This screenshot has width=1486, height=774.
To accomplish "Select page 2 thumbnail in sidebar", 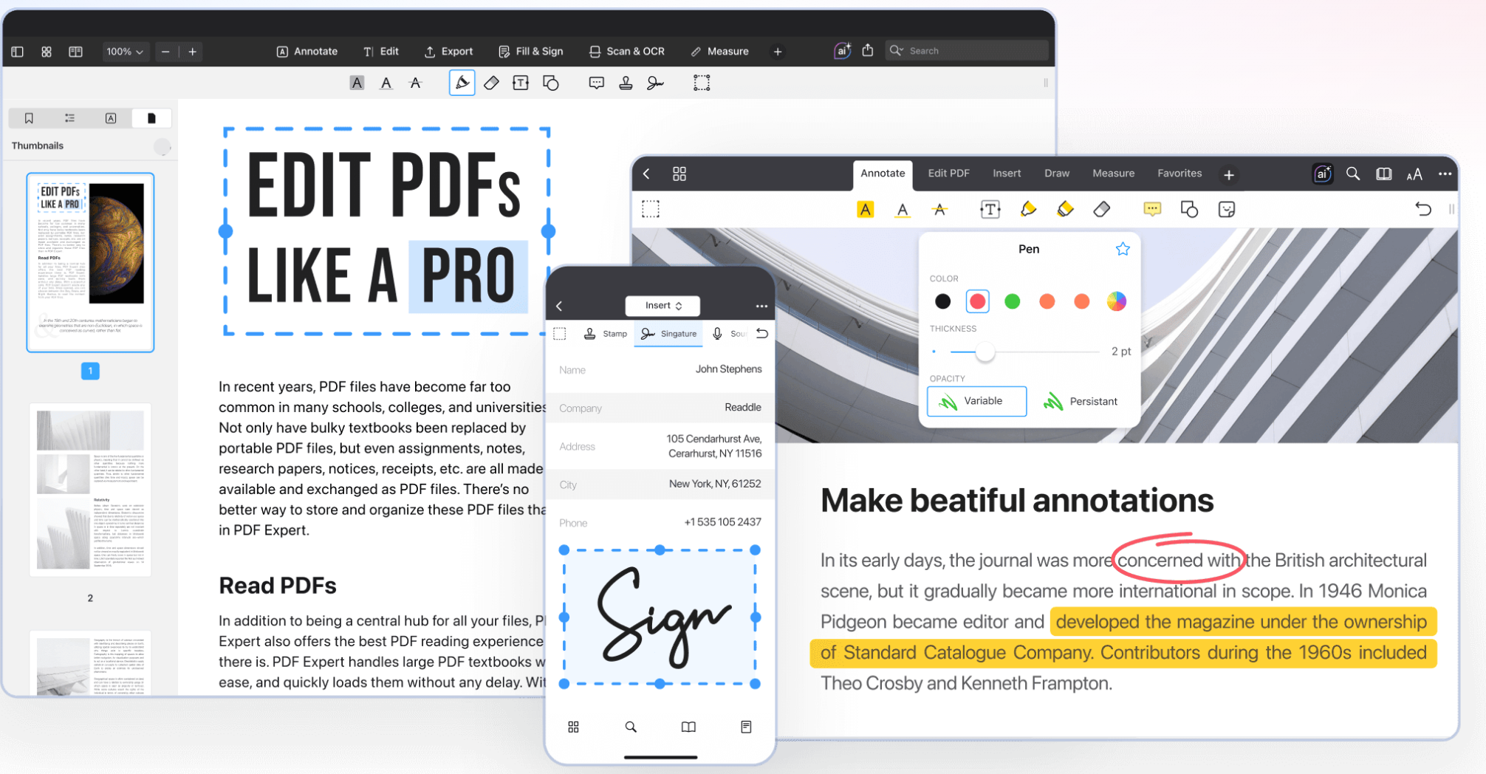I will pyautogui.click(x=90, y=490).
